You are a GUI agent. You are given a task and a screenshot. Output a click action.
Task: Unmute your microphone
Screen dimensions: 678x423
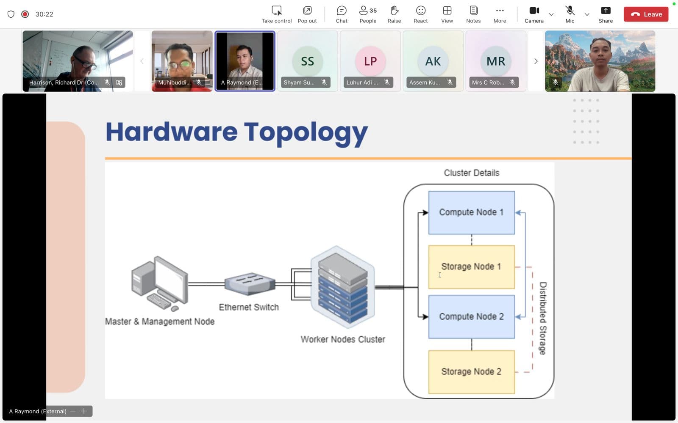[x=570, y=14]
